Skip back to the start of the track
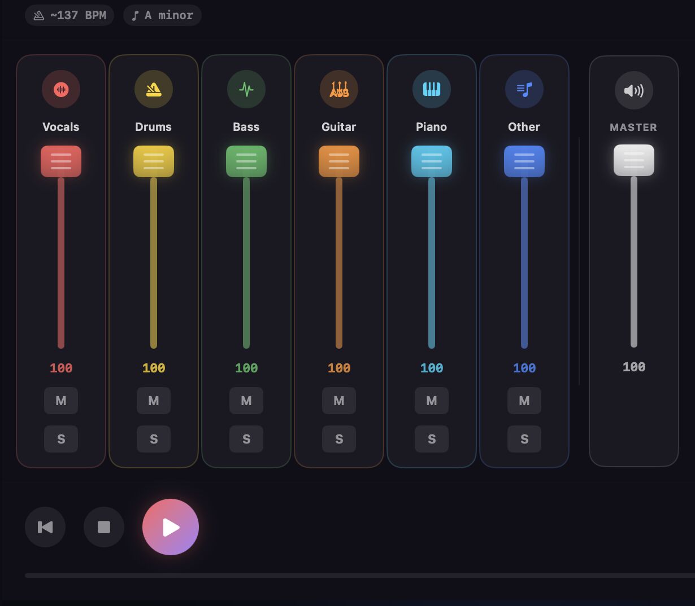 [x=45, y=527]
